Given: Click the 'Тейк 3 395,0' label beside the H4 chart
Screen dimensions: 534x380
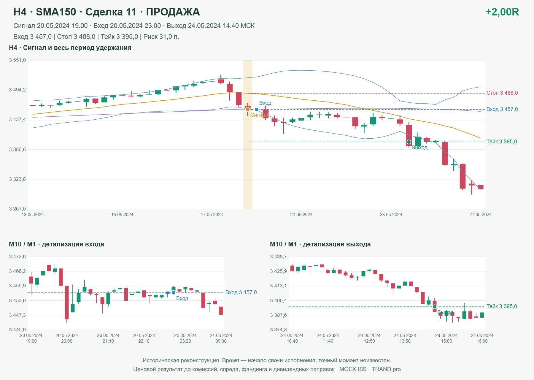Looking at the screenshot, I should 502,142.
